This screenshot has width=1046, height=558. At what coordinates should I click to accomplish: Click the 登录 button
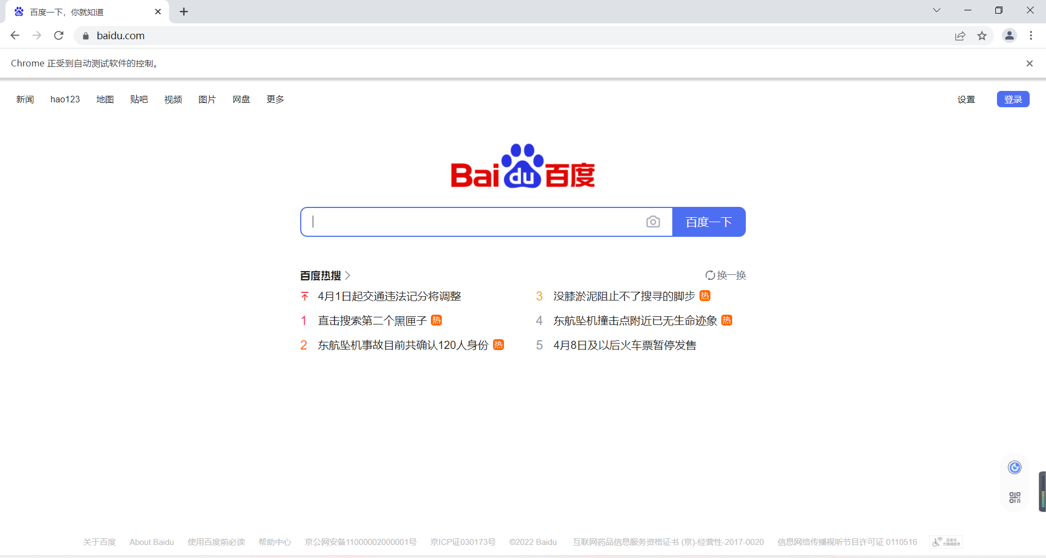pyautogui.click(x=1013, y=99)
